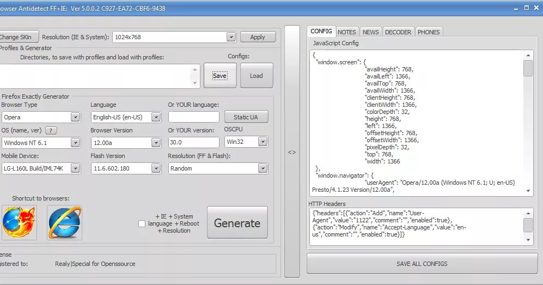
Task: Focus the Or YOUR language input field
Action: pos(193,117)
